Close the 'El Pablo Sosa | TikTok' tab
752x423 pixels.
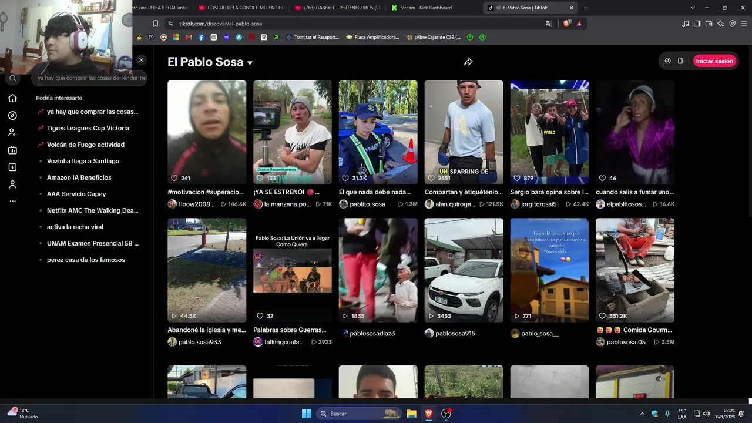point(571,8)
